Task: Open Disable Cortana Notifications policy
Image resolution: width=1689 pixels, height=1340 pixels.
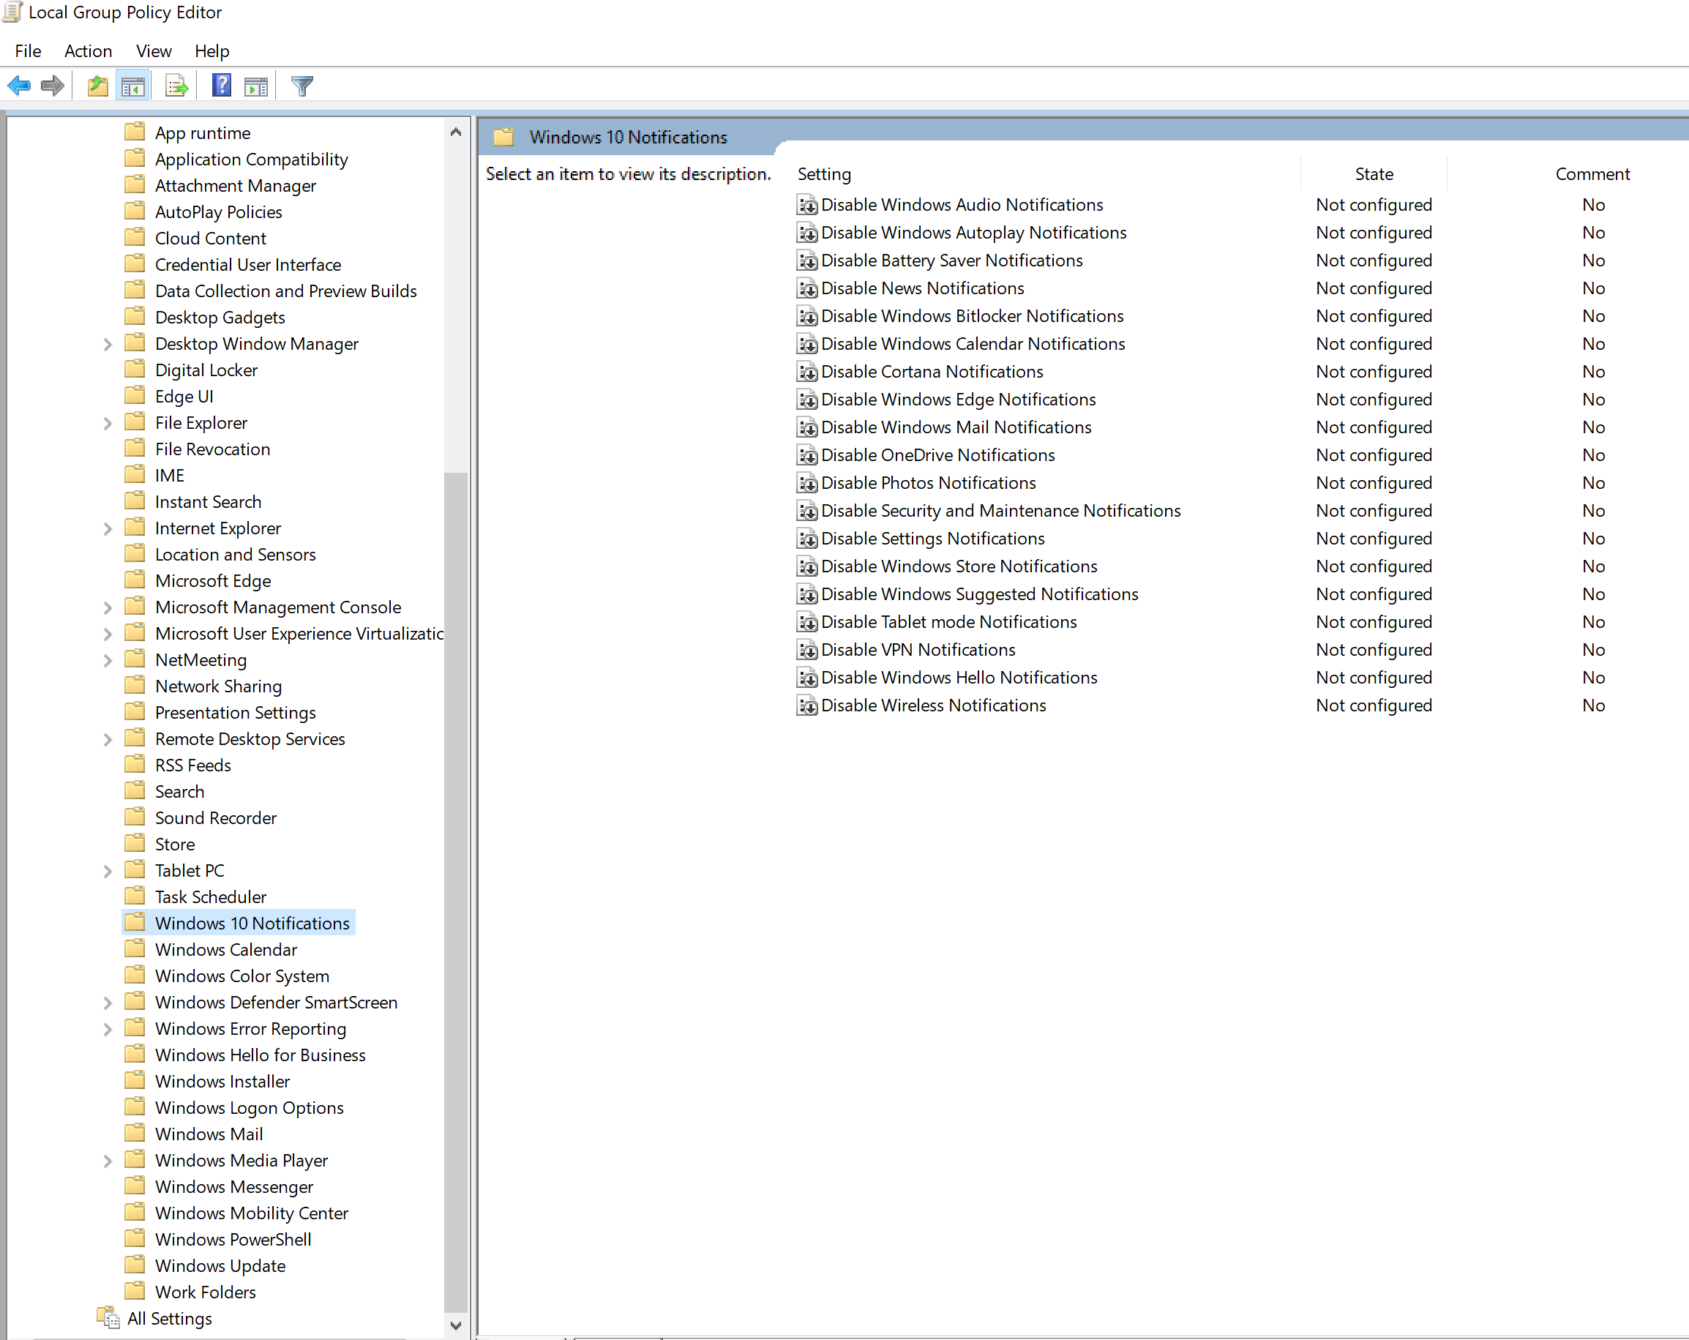Action: tap(932, 372)
